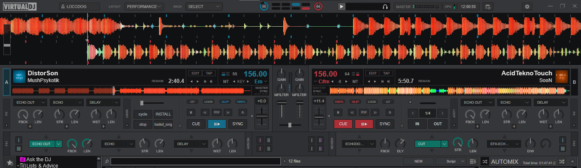Click the LOCODOG user login field
The width and height of the screenshot is (581, 168).
click(x=80, y=6)
